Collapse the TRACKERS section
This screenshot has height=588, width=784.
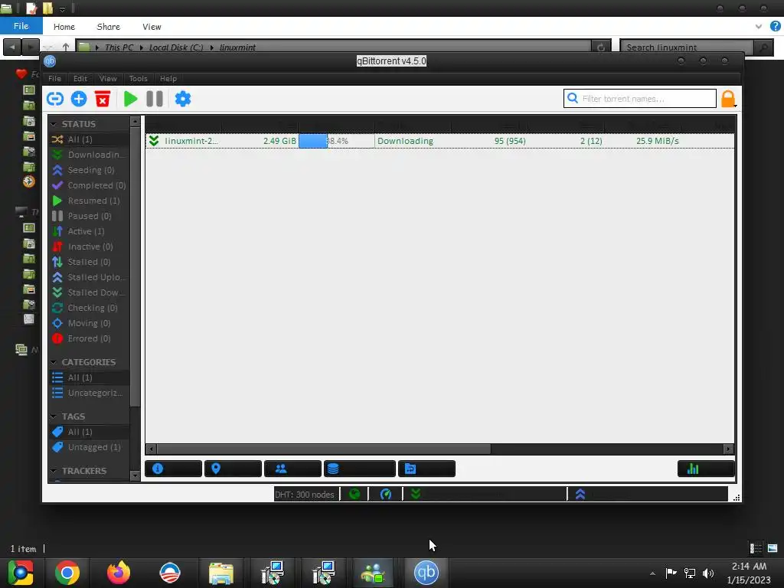(54, 471)
